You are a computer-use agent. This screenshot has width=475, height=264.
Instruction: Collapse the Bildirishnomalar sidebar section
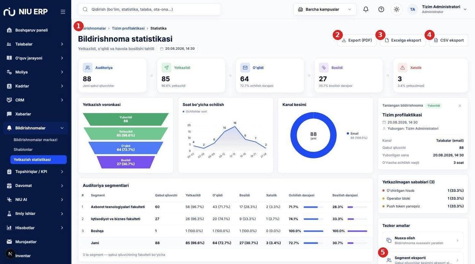[36, 128]
